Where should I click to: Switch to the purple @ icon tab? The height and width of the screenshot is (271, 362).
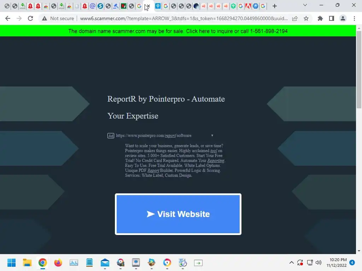tap(93, 6)
